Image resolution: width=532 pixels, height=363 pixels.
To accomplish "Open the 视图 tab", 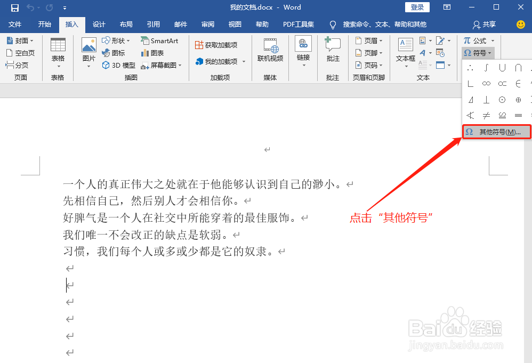I will 235,25.
